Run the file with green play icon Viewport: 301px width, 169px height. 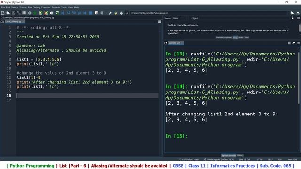coord(35,13)
